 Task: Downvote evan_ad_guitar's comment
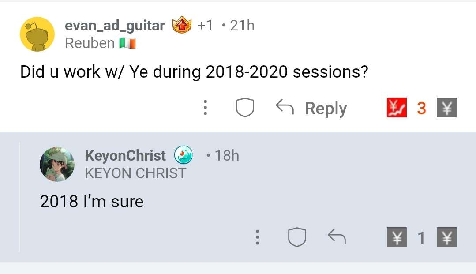tap(446, 108)
